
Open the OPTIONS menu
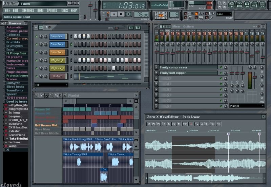coord(52,11)
